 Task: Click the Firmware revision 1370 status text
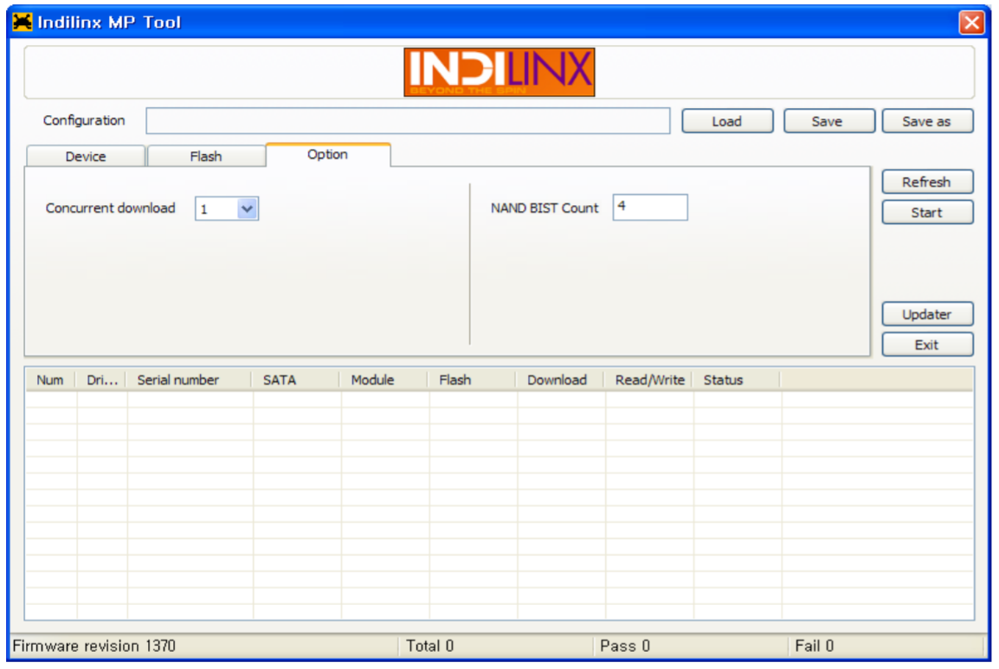pyautogui.click(x=93, y=646)
